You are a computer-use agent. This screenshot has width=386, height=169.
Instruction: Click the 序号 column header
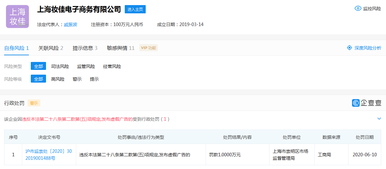click(13, 137)
